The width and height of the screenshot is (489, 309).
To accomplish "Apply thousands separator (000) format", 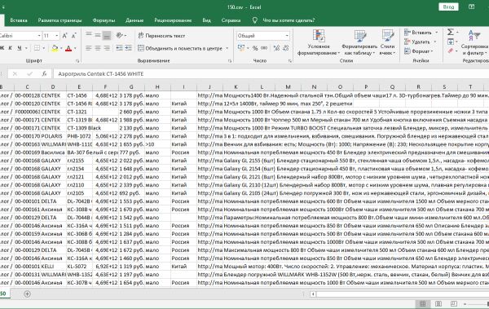I will click(x=264, y=48).
